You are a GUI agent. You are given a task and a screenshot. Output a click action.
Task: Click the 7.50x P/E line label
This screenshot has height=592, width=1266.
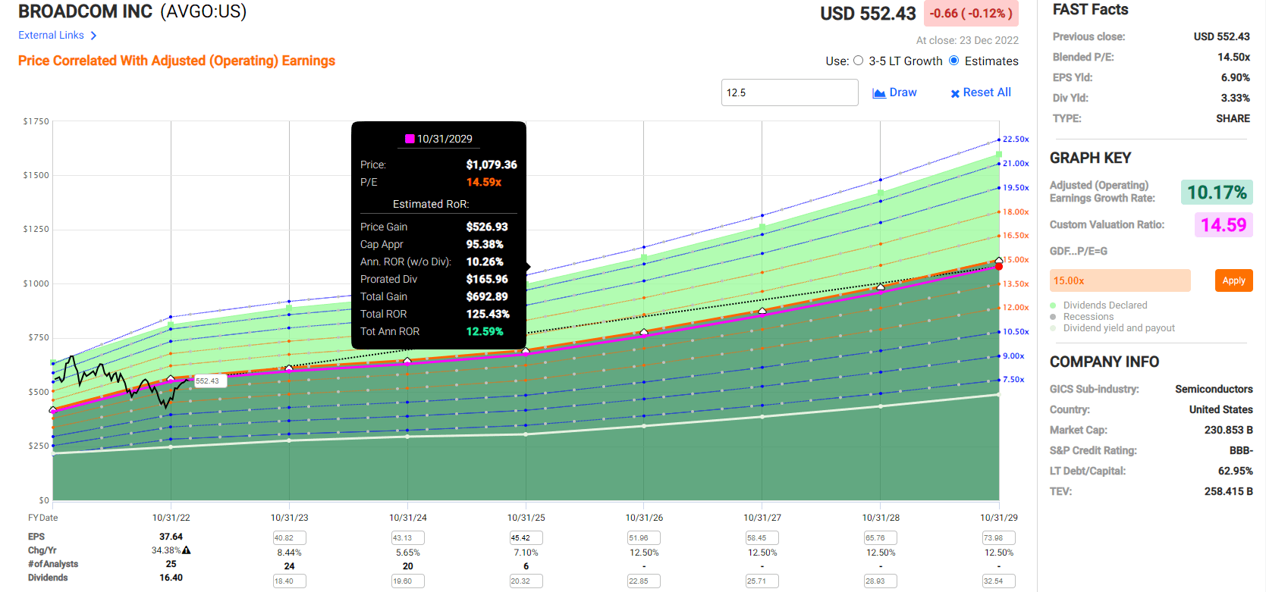[1013, 380]
